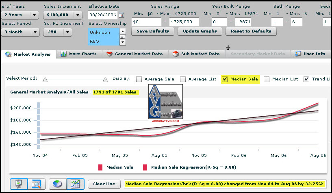Click the Sales Range maximum $725,000 field
The height and width of the screenshot is (193, 332).
coord(184,22)
